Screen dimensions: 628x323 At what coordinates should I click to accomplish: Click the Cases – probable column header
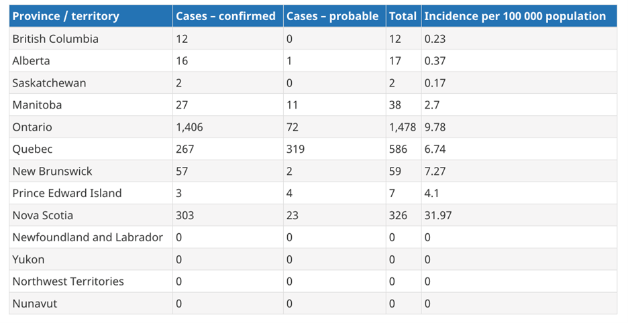[332, 16]
